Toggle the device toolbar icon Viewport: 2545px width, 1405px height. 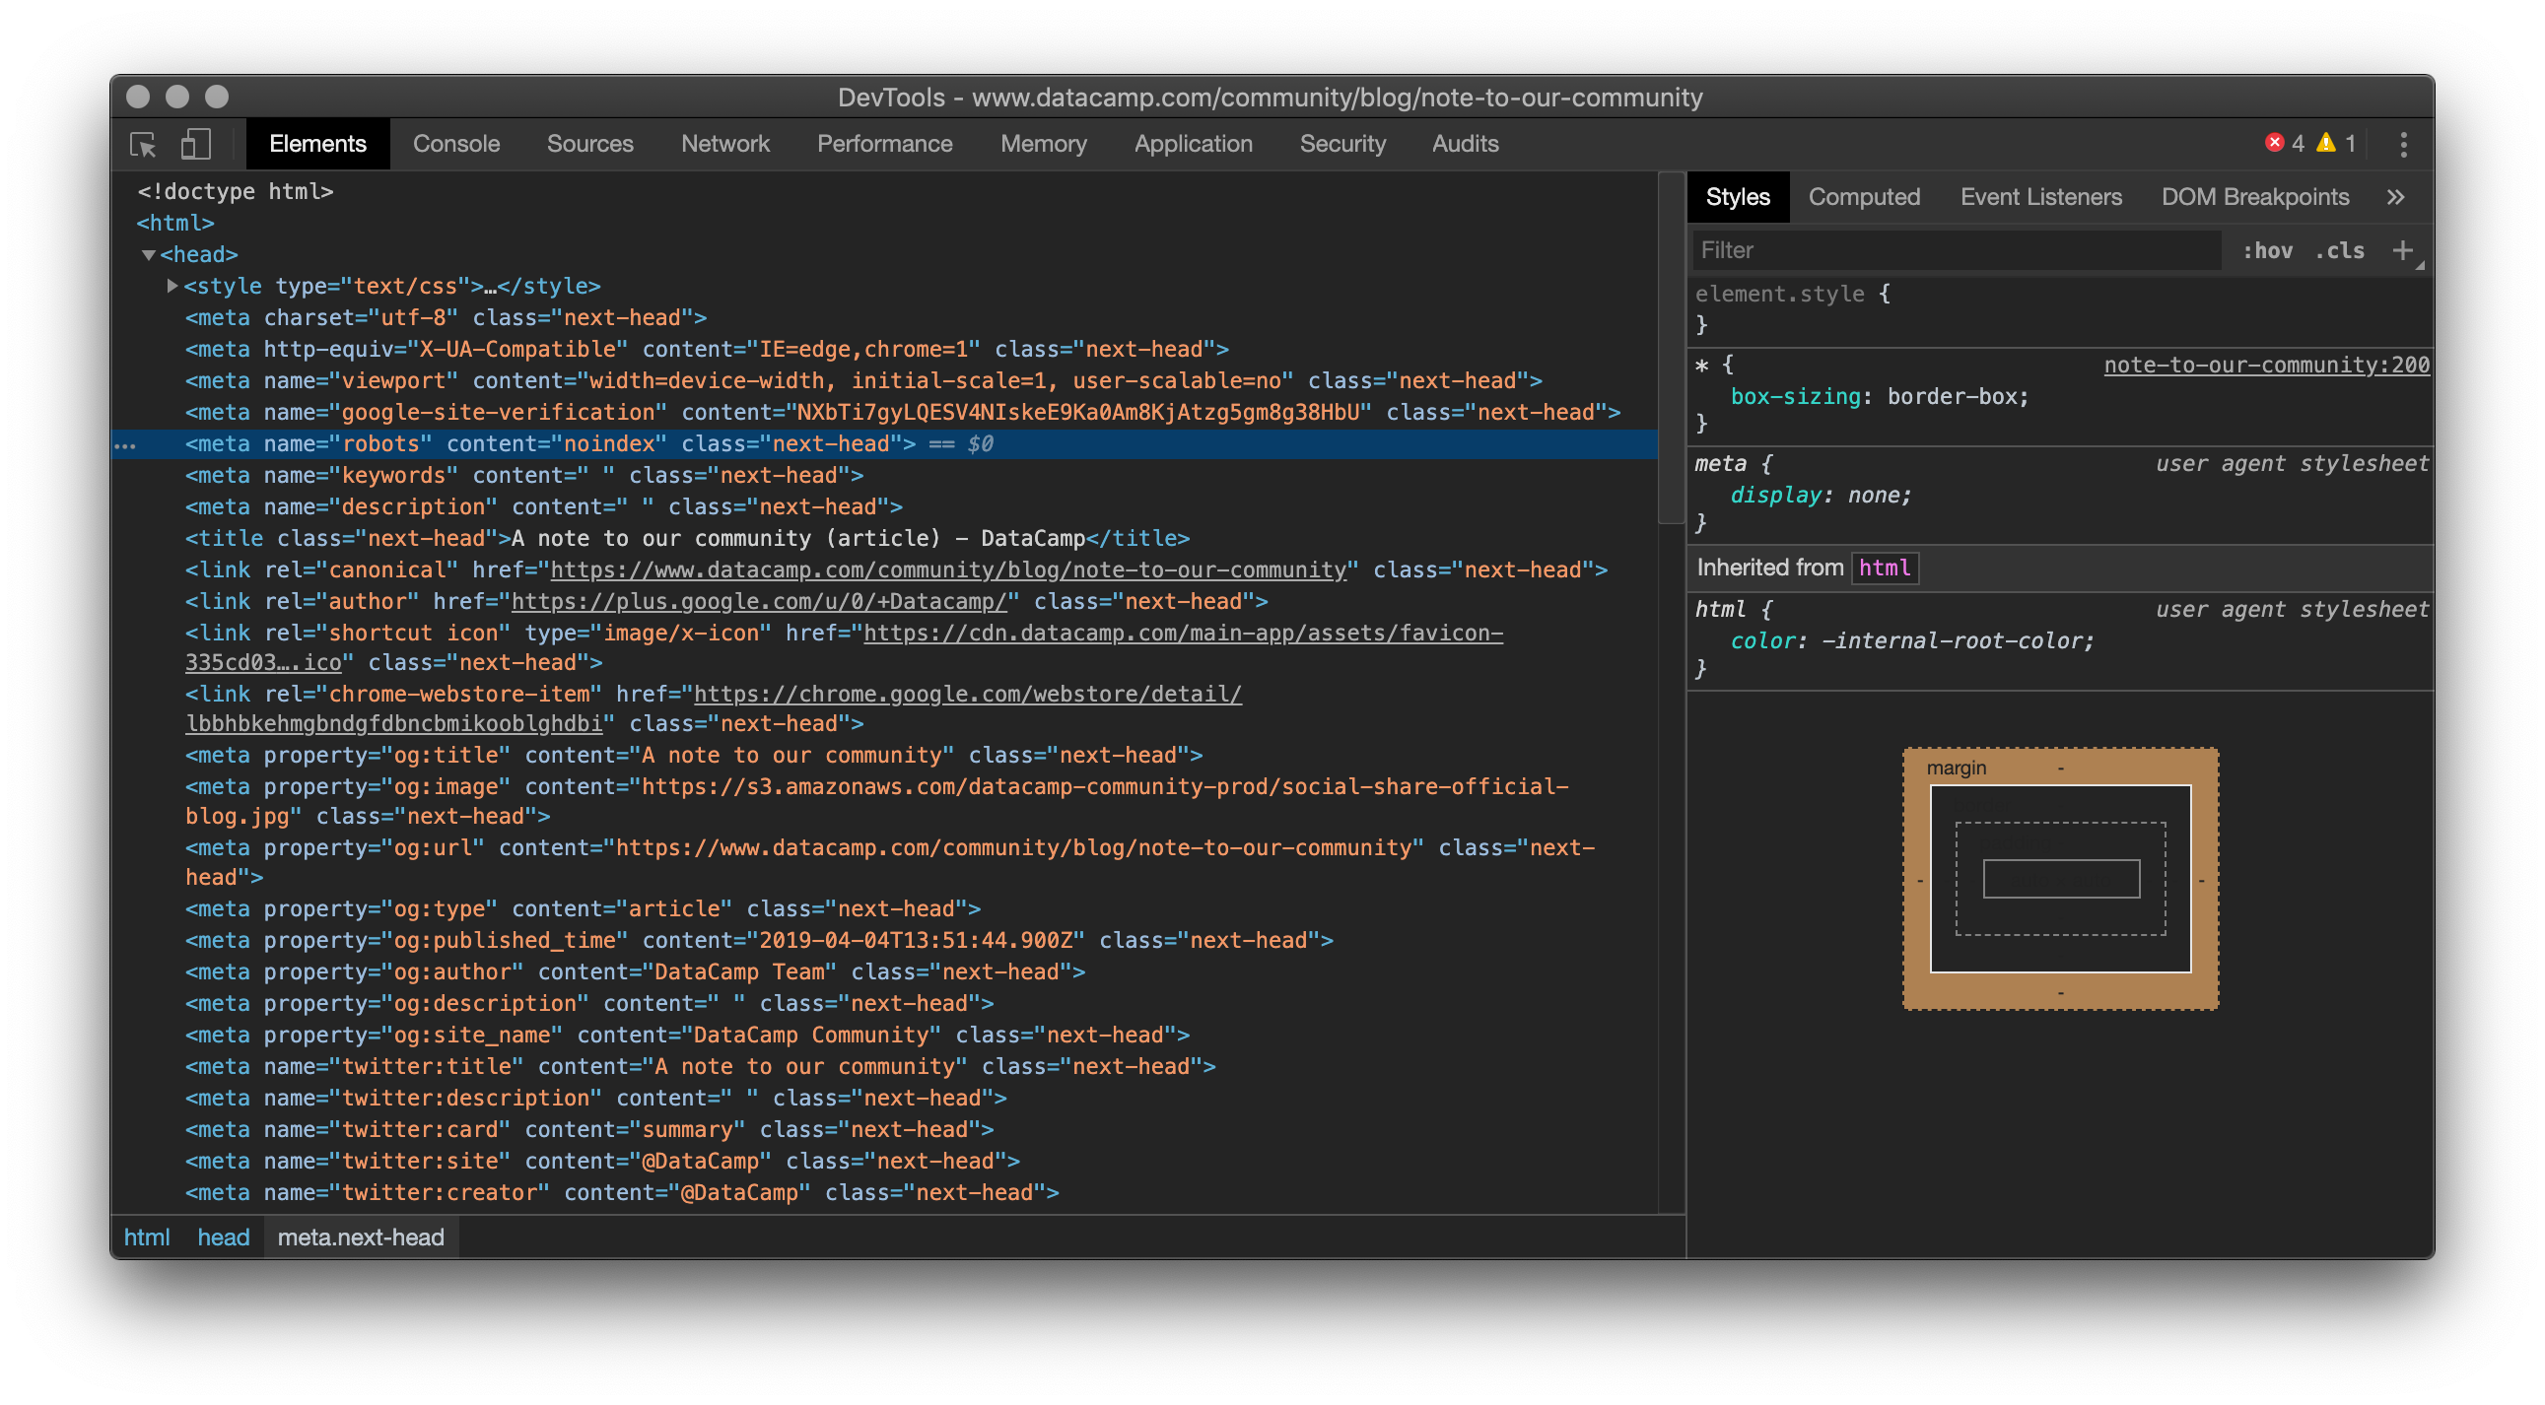point(195,144)
